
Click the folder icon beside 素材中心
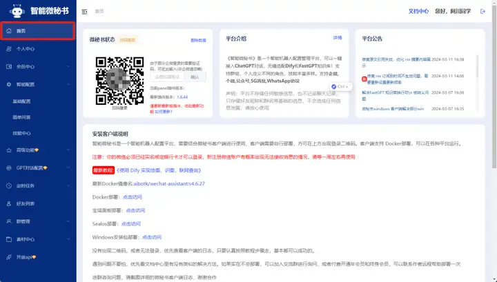click(x=9, y=239)
